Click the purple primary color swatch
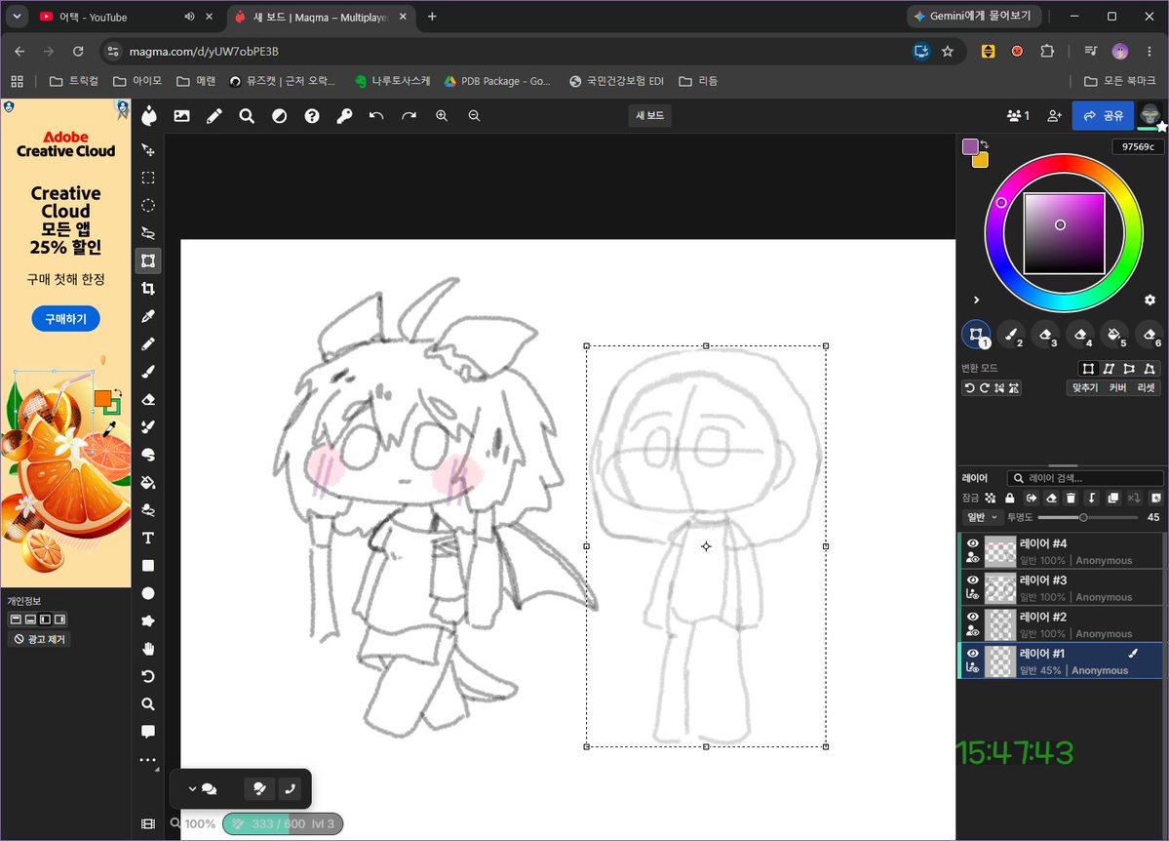Screen dimensions: 1169x841 [970, 146]
